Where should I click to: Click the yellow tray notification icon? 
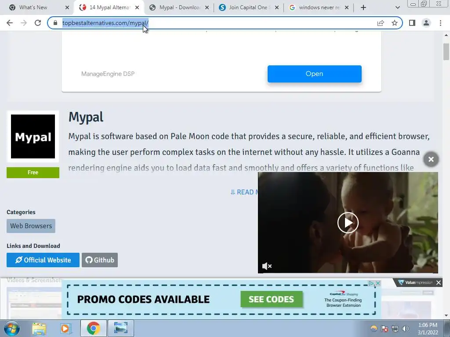pyautogui.click(x=374, y=329)
